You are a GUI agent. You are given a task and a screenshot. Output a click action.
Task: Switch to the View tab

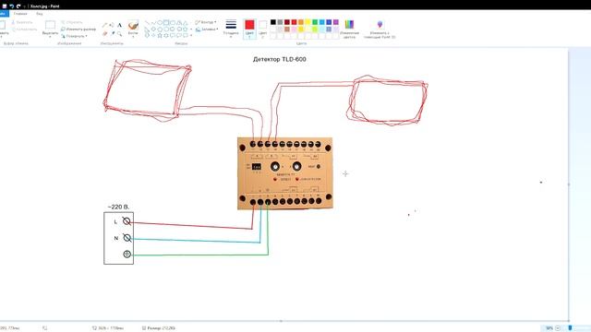pos(39,14)
